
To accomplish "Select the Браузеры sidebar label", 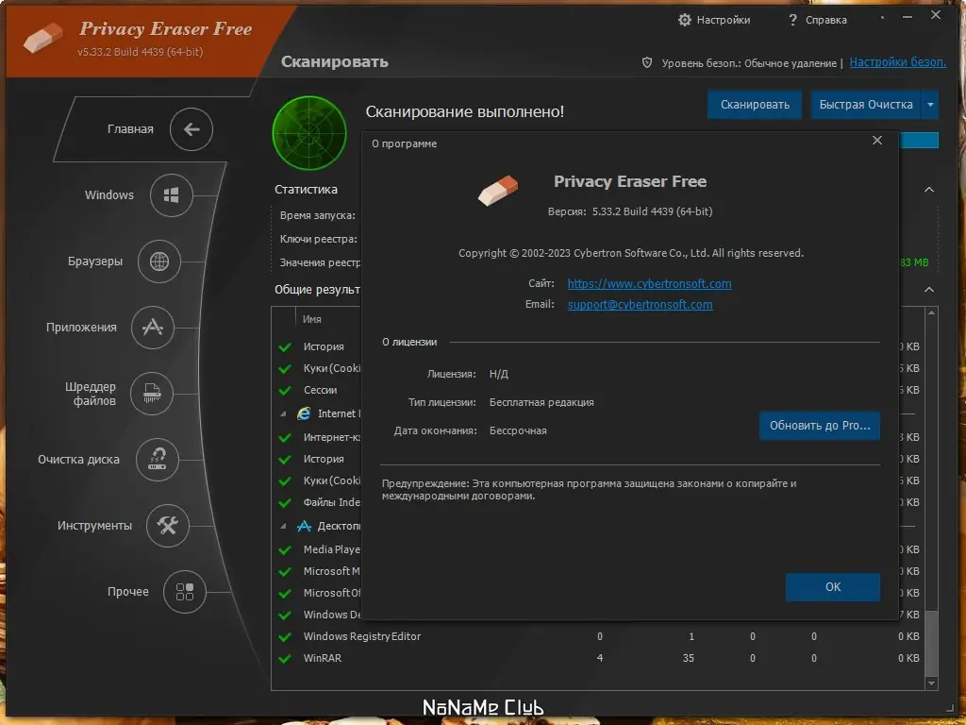I will click(x=95, y=261).
